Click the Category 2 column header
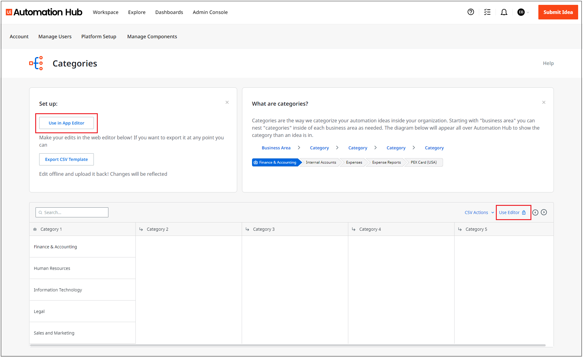The width and height of the screenshot is (583, 357). coord(189,229)
